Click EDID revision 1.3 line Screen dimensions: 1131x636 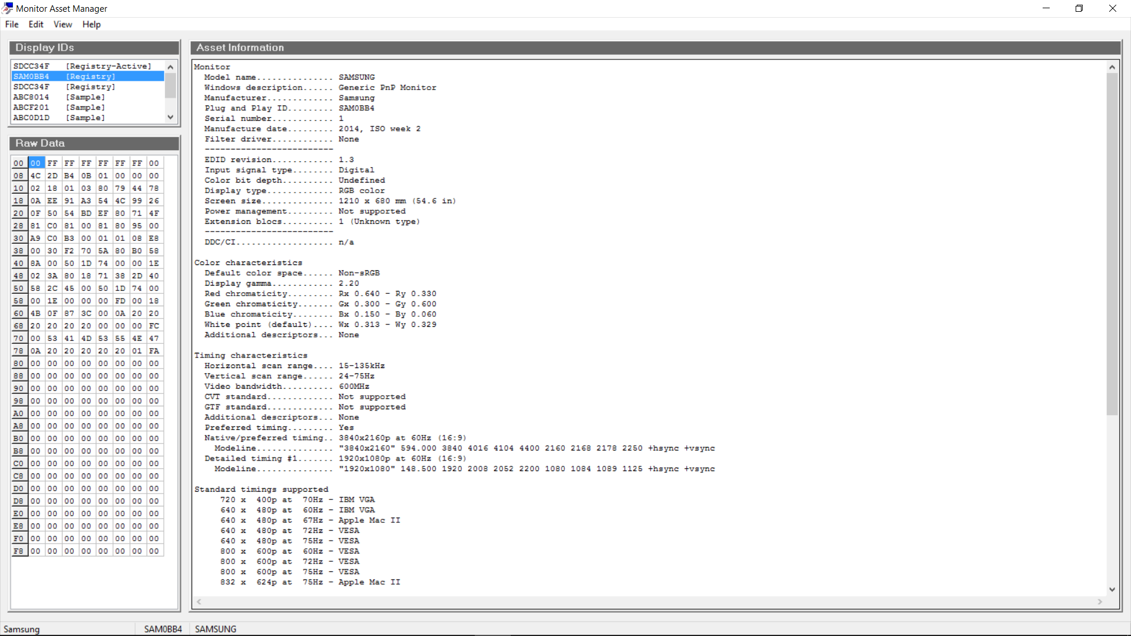click(279, 160)
